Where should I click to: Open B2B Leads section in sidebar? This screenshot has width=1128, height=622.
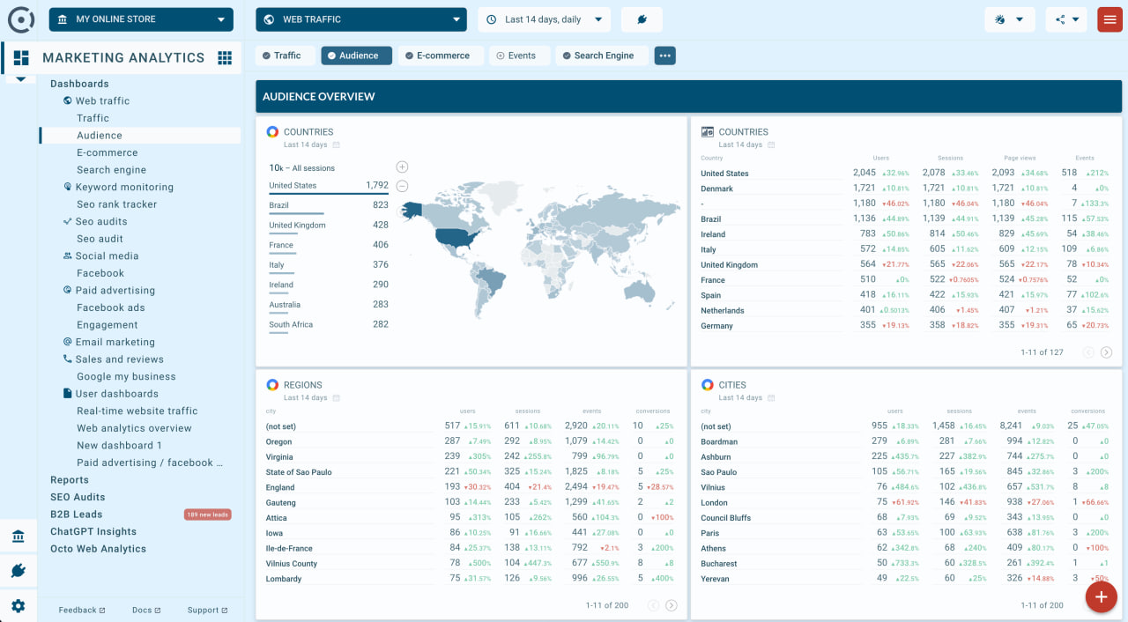point(76,515)
